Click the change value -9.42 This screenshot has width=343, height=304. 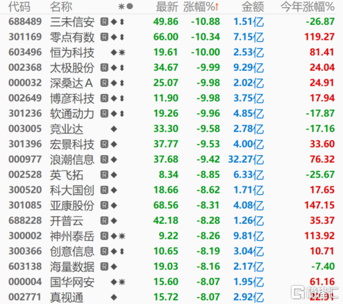[x=208, y=159]
